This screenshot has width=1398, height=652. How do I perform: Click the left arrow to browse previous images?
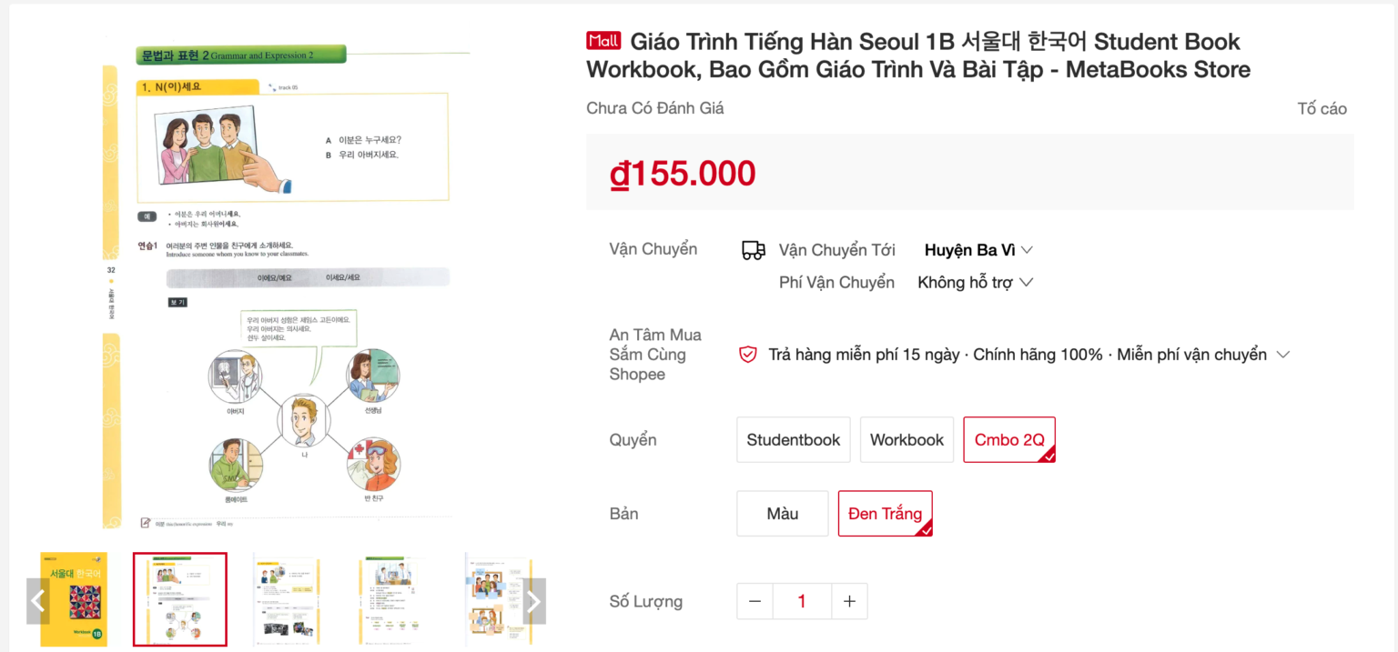point(38,600)
